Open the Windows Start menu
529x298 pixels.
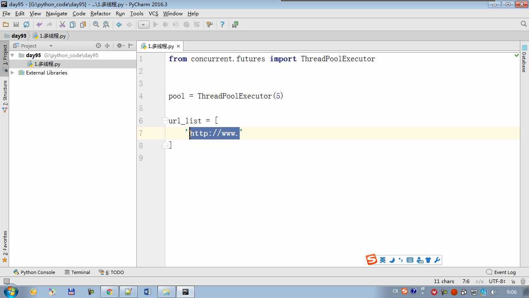point(10,291)
